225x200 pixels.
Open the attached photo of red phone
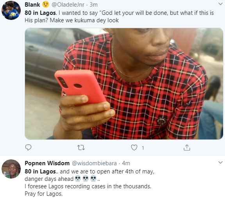tap(124, 84)
